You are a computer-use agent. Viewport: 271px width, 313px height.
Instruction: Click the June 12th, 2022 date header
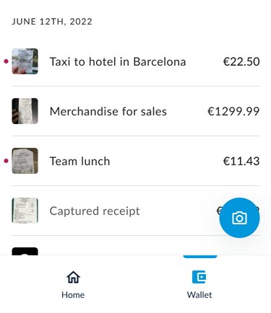52,22
